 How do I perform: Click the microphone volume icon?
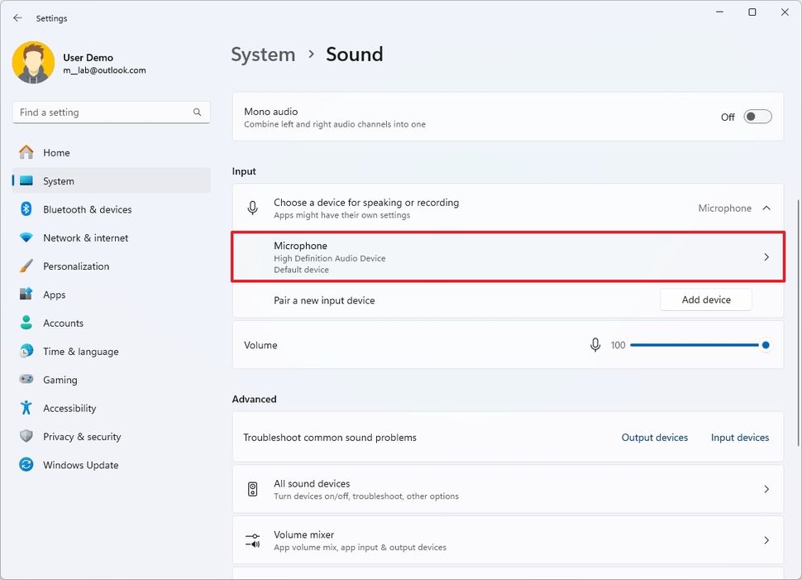coord(595,345)
